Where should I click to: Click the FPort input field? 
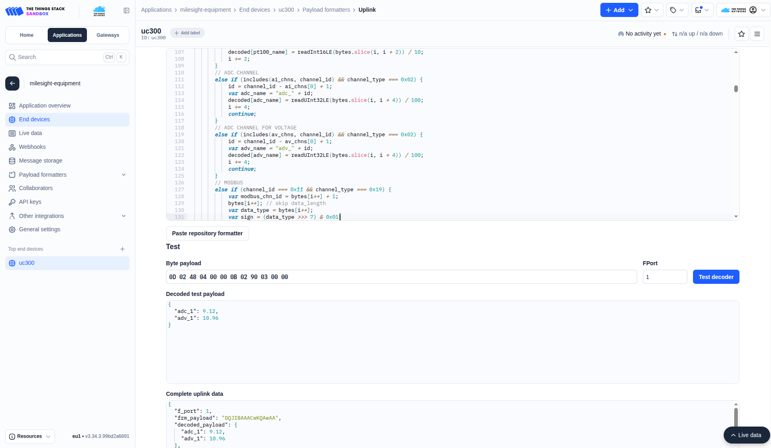click(x=665, y=277)
